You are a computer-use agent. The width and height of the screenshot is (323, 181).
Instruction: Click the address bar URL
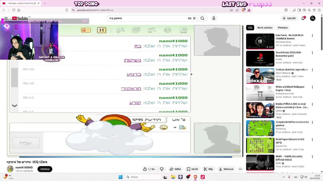pyautogui.click(x=95, y=10)
